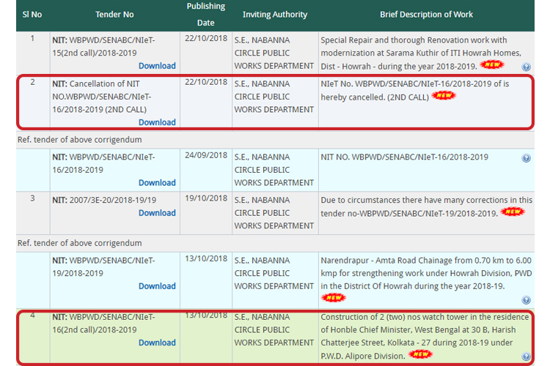The image size is (550, 366).
Task: Click Brief Description of Work header
Action: 426,15
